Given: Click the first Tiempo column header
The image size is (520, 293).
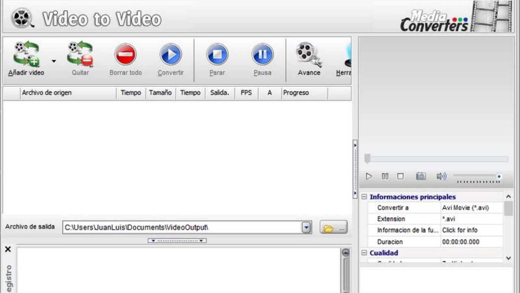Looking at the screenshot, I should [131, 93].
